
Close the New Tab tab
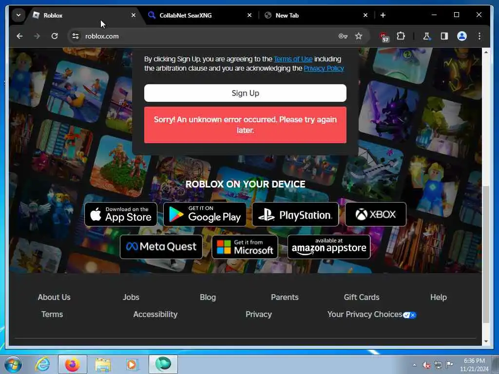click(x=365, y=15)
